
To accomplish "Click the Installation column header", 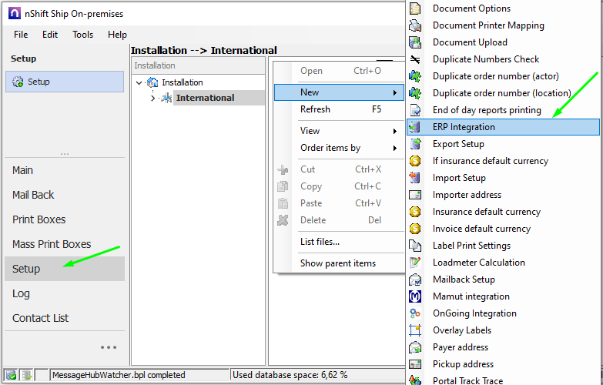I will tap(198, 65).
